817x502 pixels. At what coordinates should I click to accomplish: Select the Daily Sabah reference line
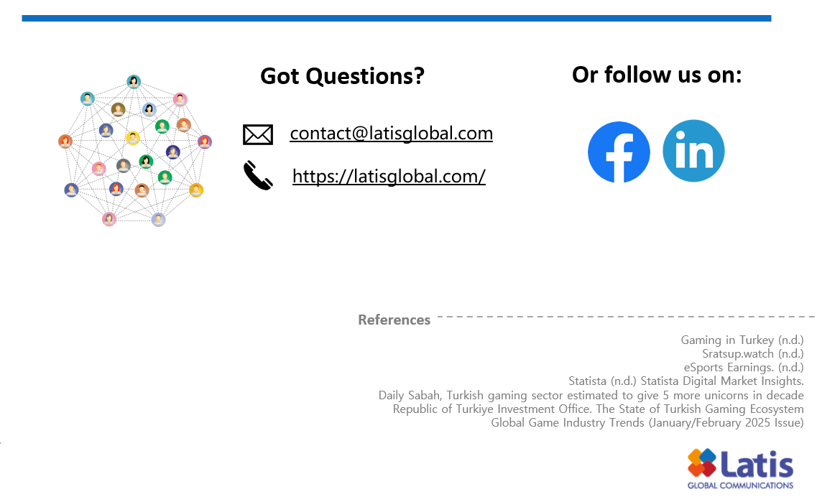[x=591, y=395]
